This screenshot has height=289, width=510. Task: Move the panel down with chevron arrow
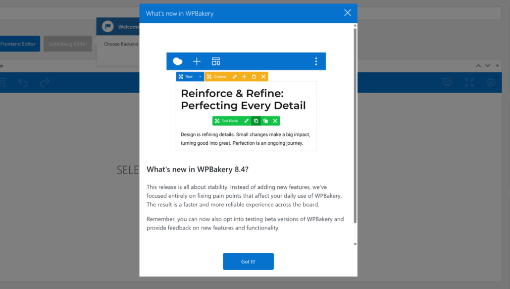click(x=488, y=65)
